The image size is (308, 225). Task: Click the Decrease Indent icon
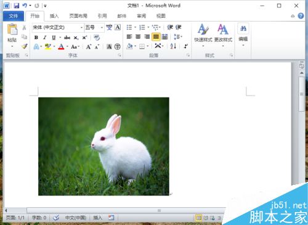tap(170, 27)
